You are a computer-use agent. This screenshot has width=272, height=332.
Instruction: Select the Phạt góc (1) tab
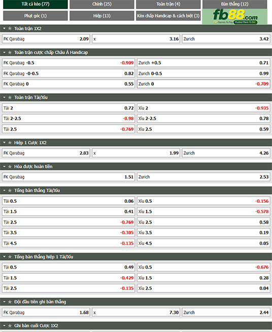pyautogui.click(x=36, y=16)
